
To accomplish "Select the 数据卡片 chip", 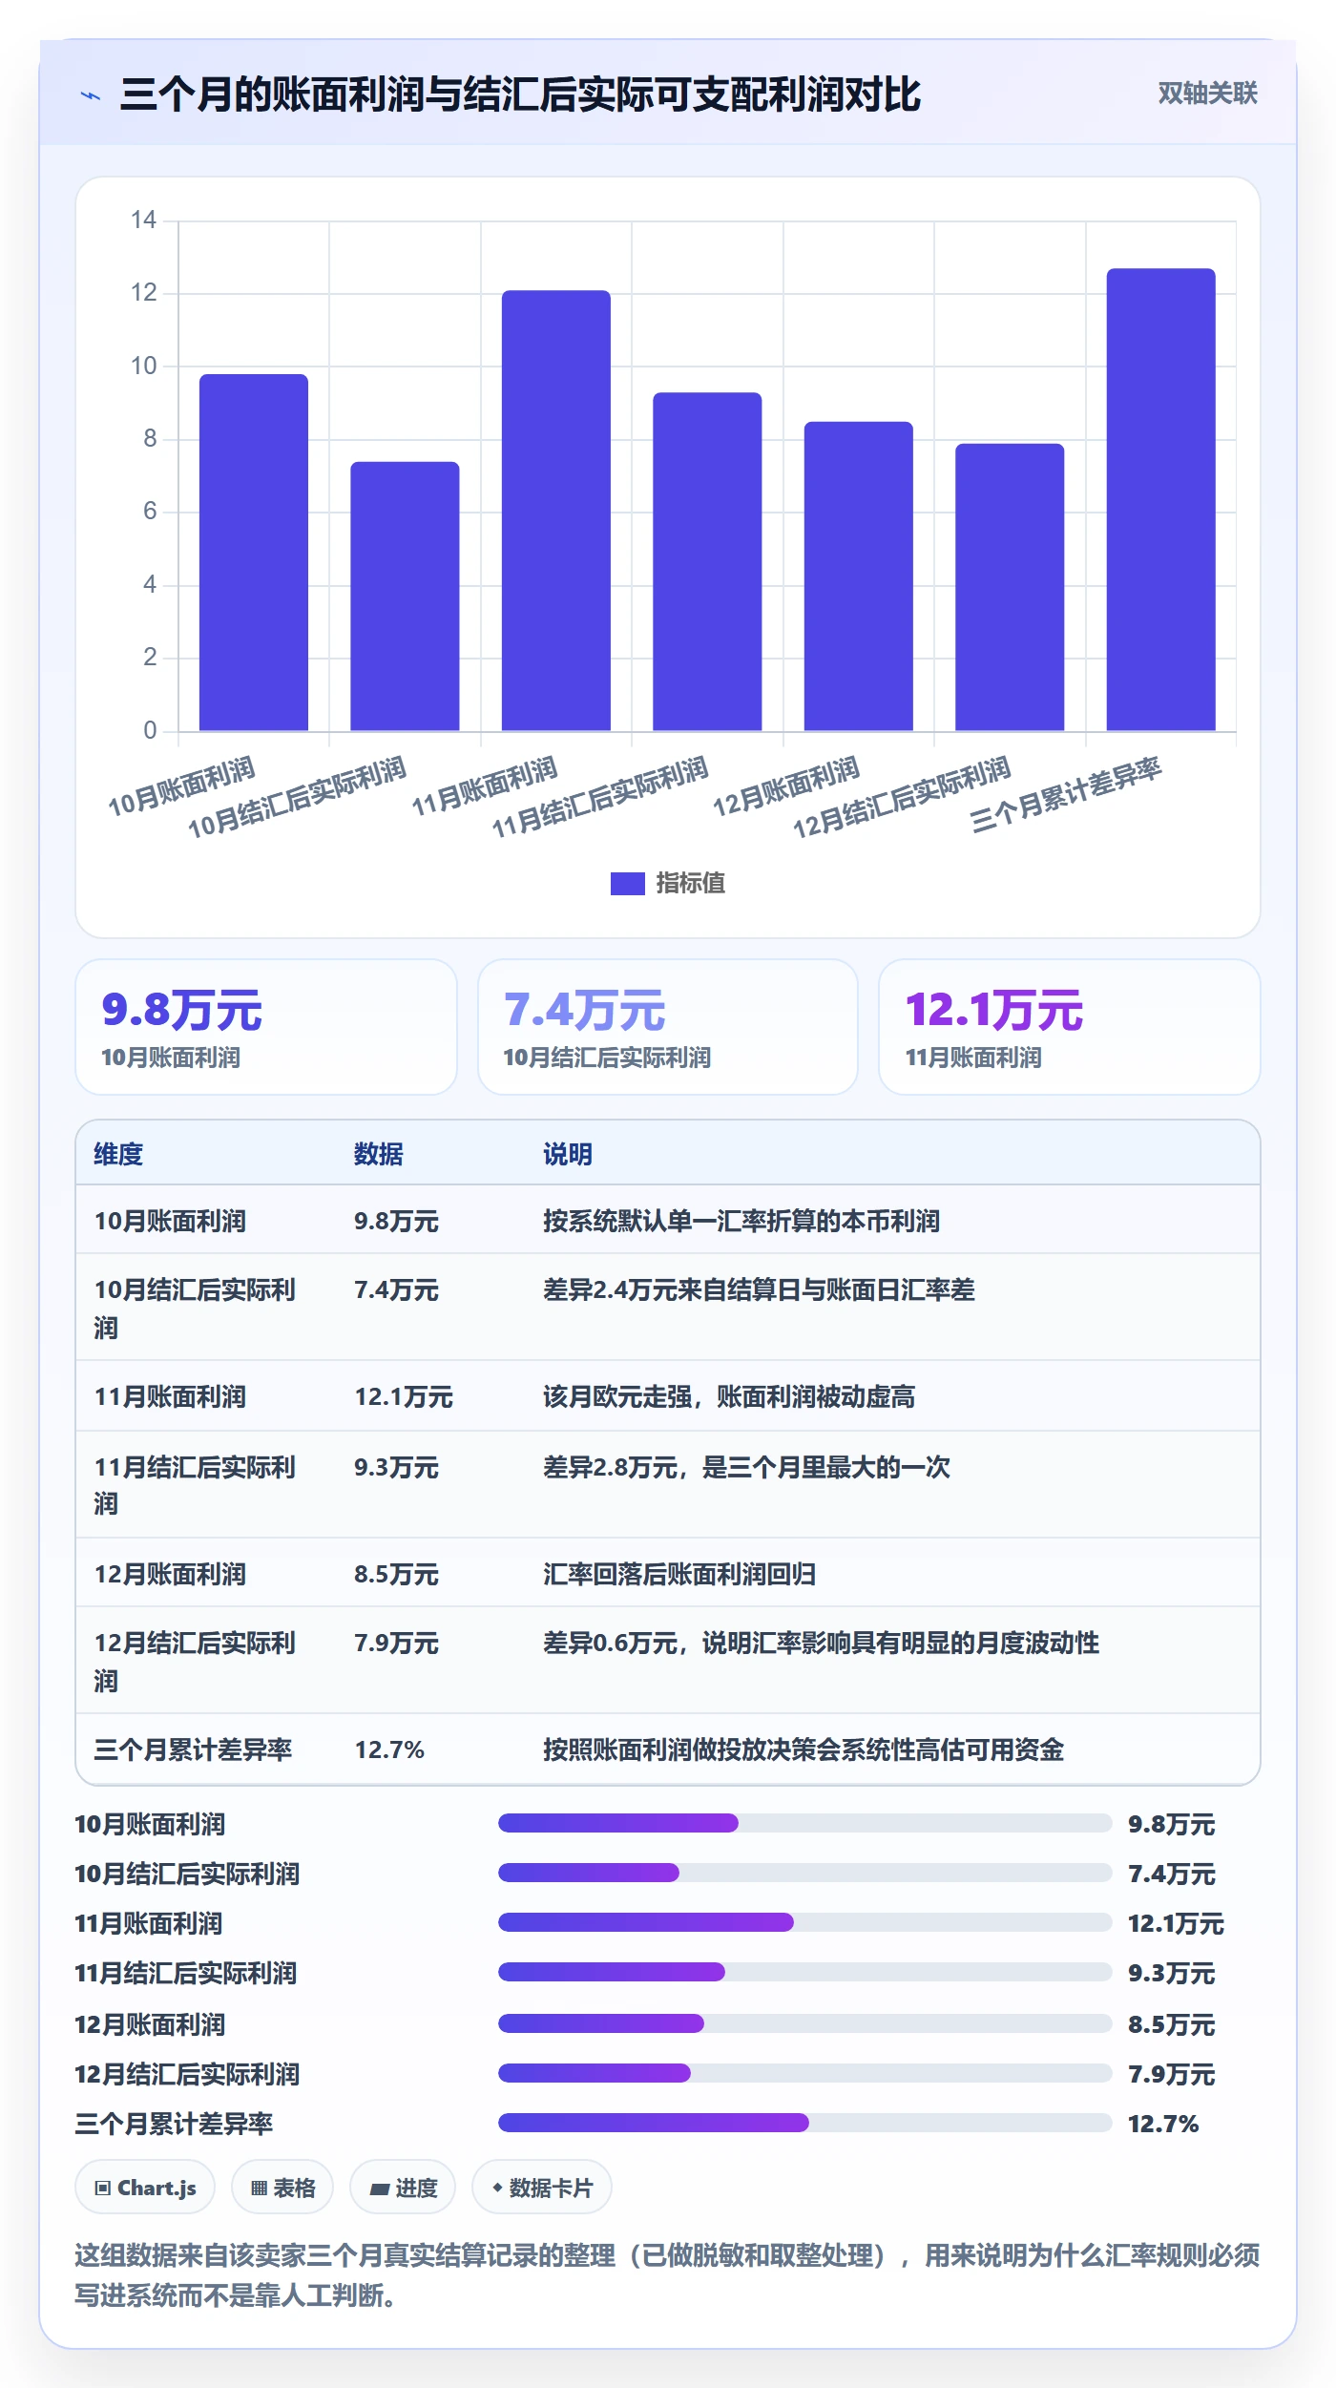I will coord(542,2188).
